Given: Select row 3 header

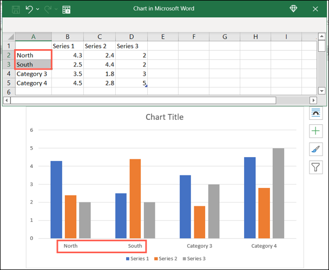Looking at the screenshot, I should pyautogui.click(x=9, y=64).
